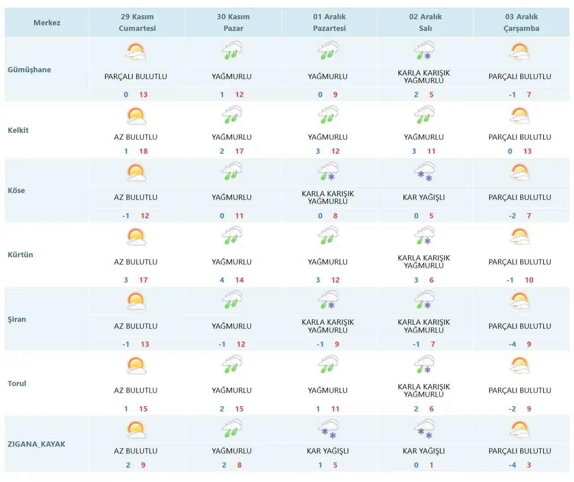Click Gümüşhane's 02 Aralık sleet icon
Image resolution: width=574 pixels, height=482 pixels.
pyautogui.click(x=424, y=51)
